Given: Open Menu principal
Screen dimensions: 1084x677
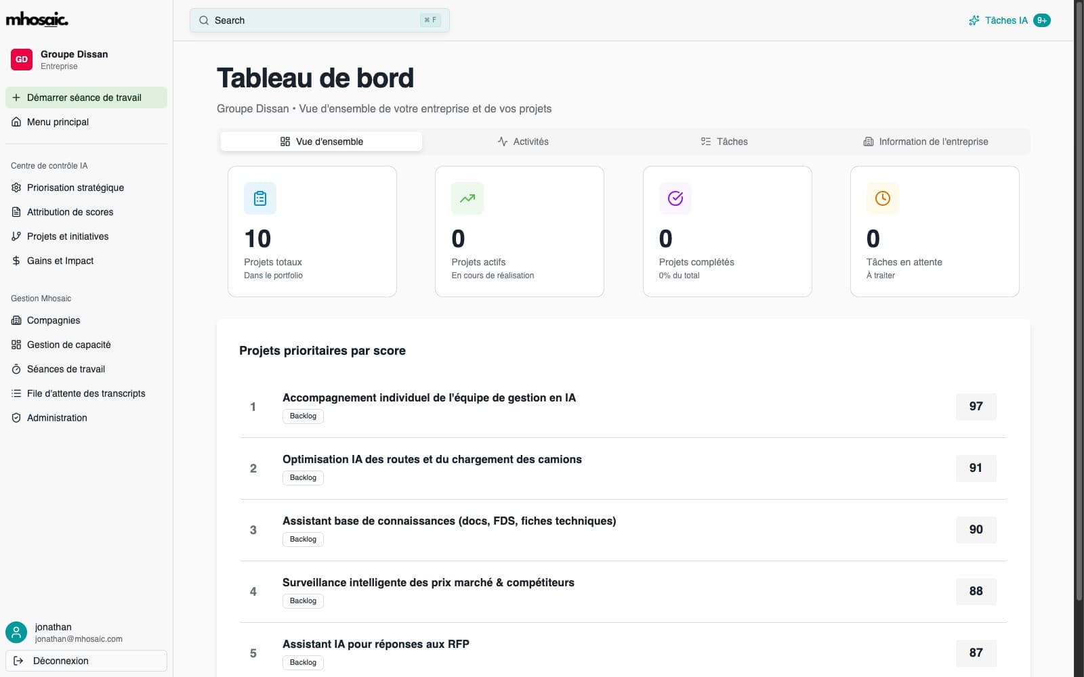Looking at the screenshot, I should tap(58, 122).
